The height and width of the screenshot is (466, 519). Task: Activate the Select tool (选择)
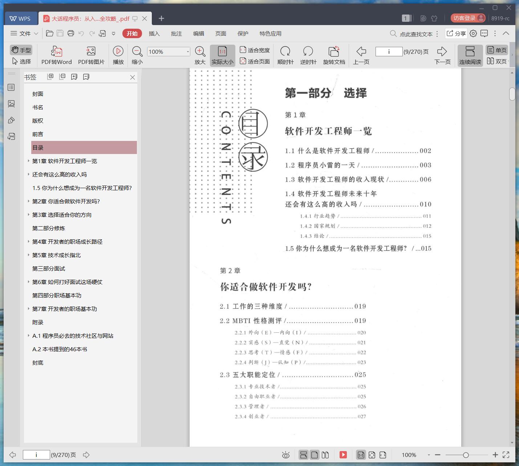(x=21, y=61)
